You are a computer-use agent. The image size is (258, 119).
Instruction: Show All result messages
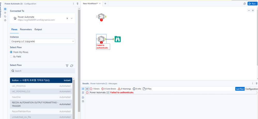click(87, 89)
